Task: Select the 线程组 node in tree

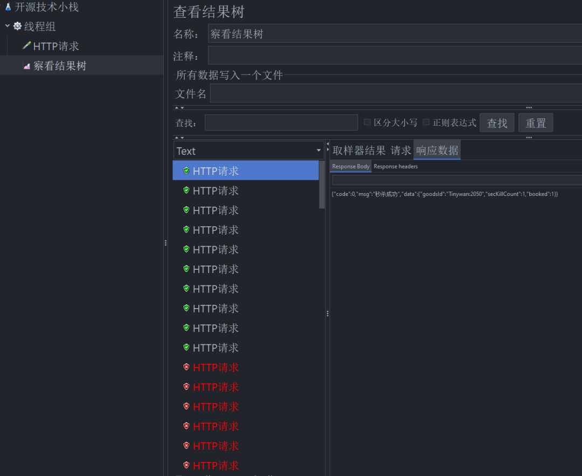Action: [40, 26]
